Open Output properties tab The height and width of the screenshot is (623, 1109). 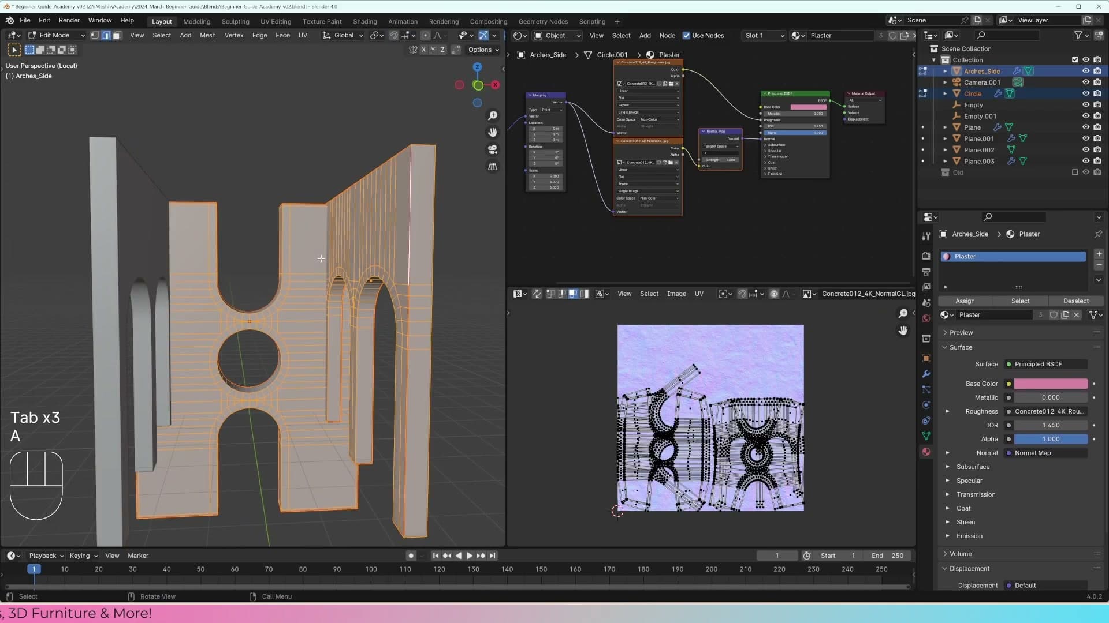(x=926, y=271)
